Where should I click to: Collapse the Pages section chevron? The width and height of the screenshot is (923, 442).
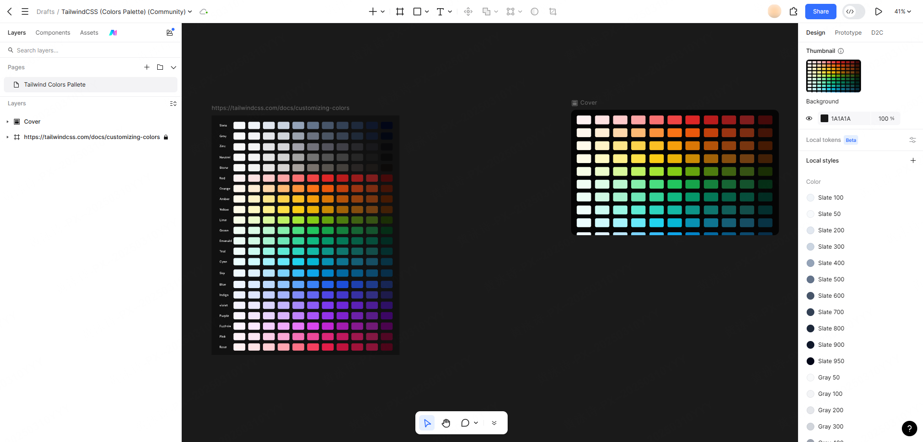coord(174,67)
